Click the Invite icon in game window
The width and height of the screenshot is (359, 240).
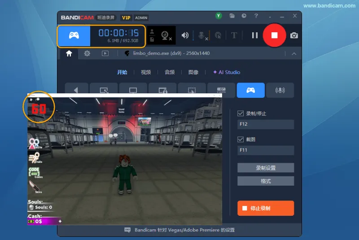(x=35, y=144)
